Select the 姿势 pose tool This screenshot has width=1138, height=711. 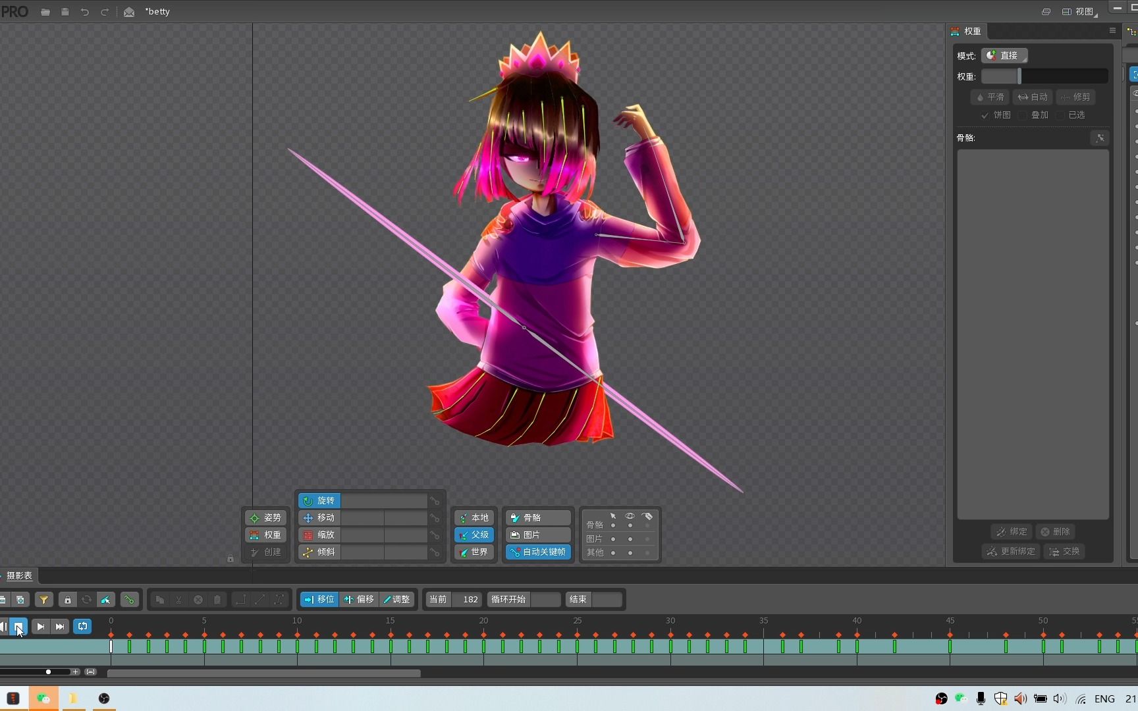266,517
